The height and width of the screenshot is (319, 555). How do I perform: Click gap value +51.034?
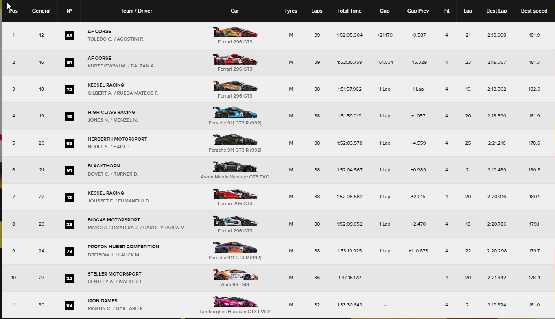coord(385,62)
